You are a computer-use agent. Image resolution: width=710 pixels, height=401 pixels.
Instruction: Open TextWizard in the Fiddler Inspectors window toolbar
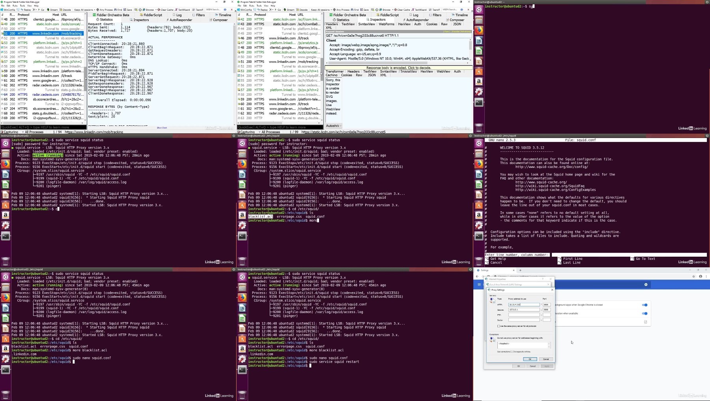(x=419, y=9)
